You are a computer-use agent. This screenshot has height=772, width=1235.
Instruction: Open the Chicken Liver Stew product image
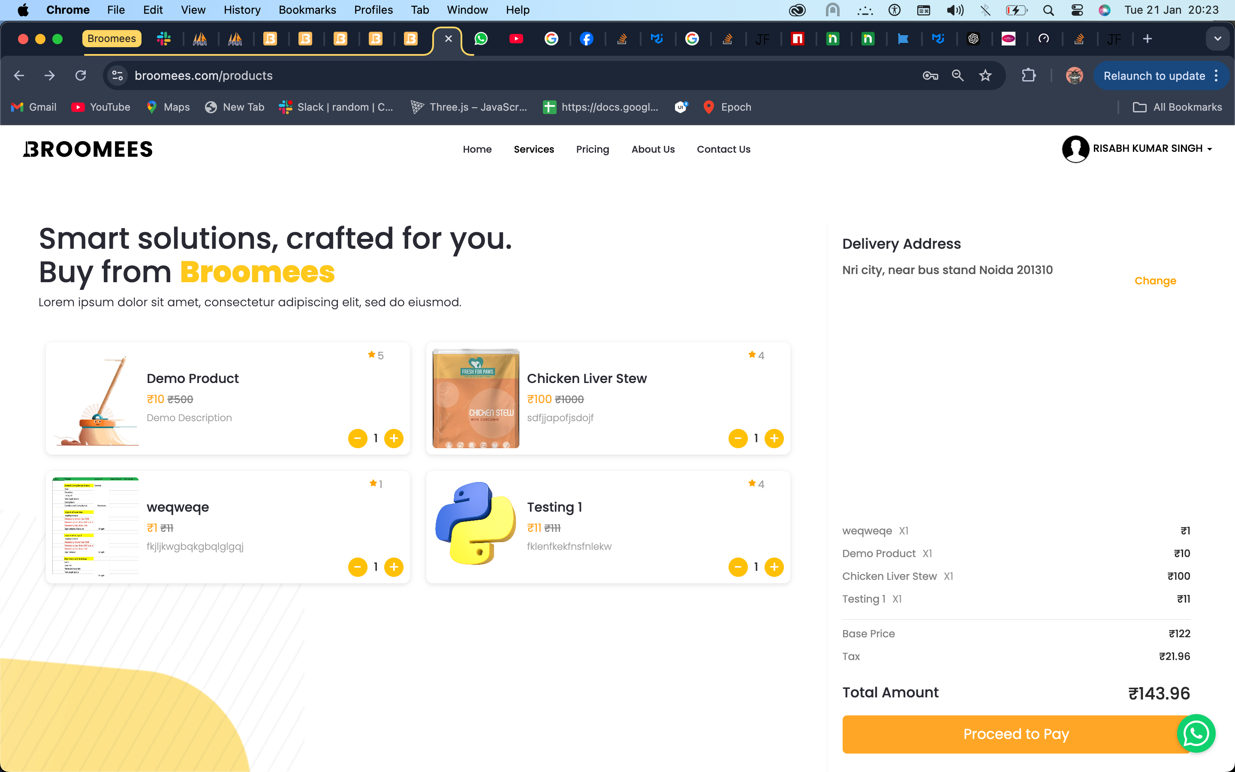pos(476,398)
